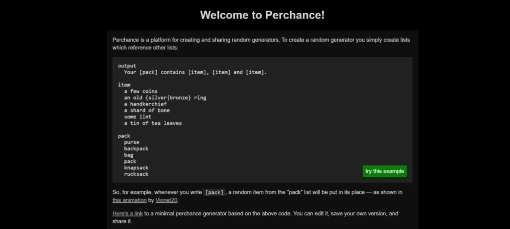Screen dimensions: 510x229
Task: Open 'this animation' link
Action: coord(129,200)
